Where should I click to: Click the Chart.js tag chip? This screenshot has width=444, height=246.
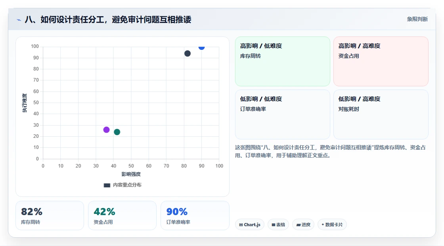pyautogui.click(x=250, y=225)
